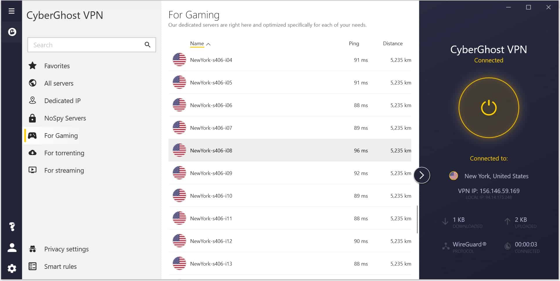The image size is (560, 281).
Task: Open the help question mark icon
Action: click(12, 226)
